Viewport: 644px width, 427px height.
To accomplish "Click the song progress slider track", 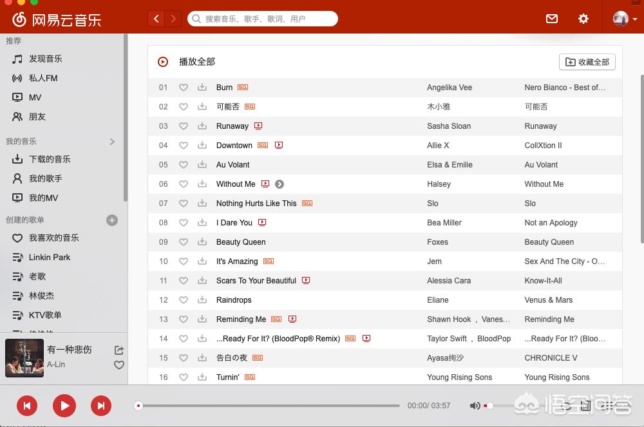I will tap(270, 406).
